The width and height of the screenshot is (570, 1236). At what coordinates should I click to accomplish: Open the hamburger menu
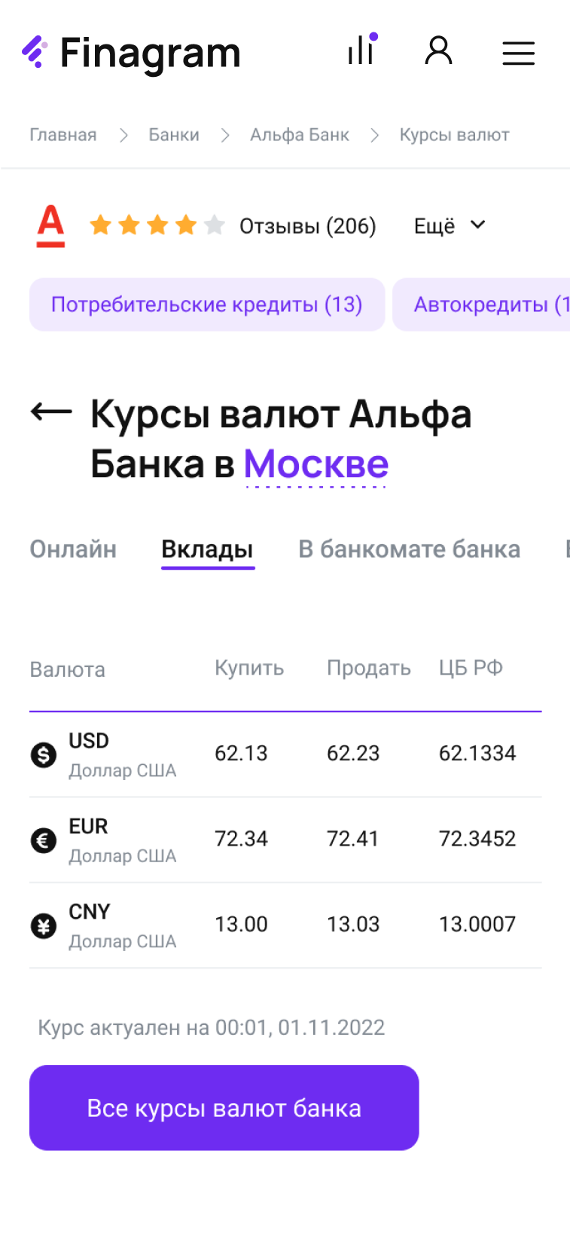click(x=518, y=53)
